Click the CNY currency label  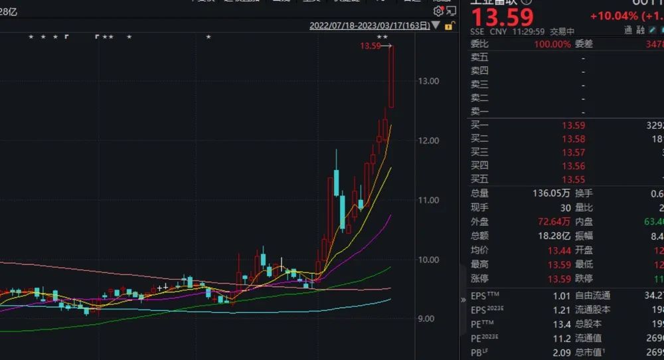point(499,32)
